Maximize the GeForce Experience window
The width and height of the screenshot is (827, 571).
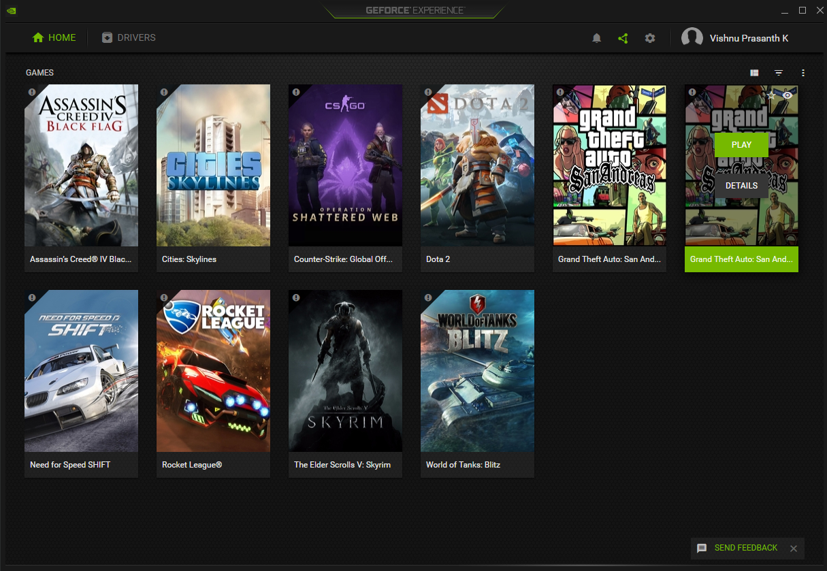(802, 10)
